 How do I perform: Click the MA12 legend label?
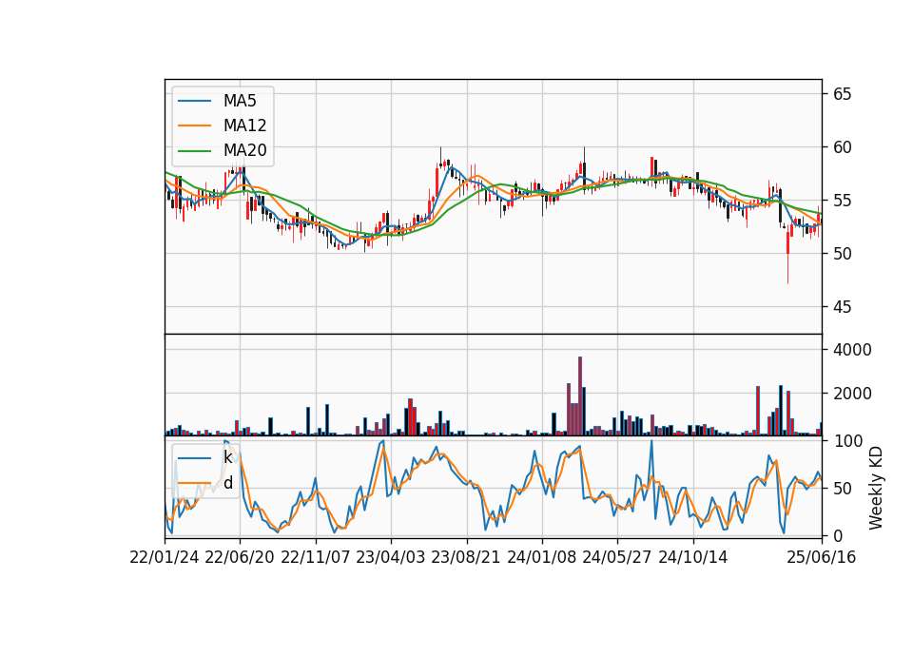click(244, 125)
